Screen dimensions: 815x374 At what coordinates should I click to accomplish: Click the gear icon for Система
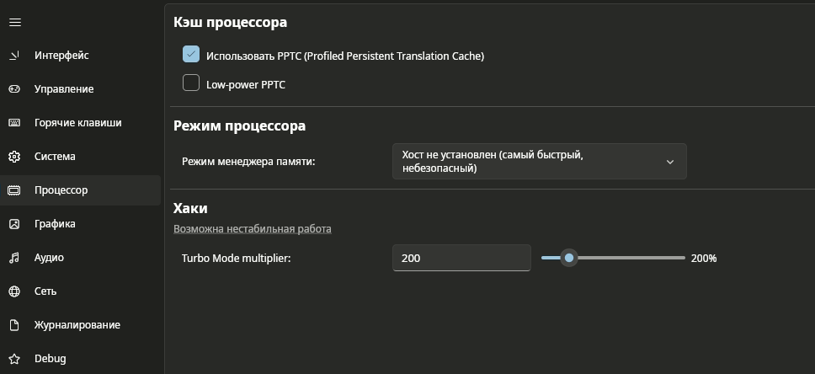point(14,157)
